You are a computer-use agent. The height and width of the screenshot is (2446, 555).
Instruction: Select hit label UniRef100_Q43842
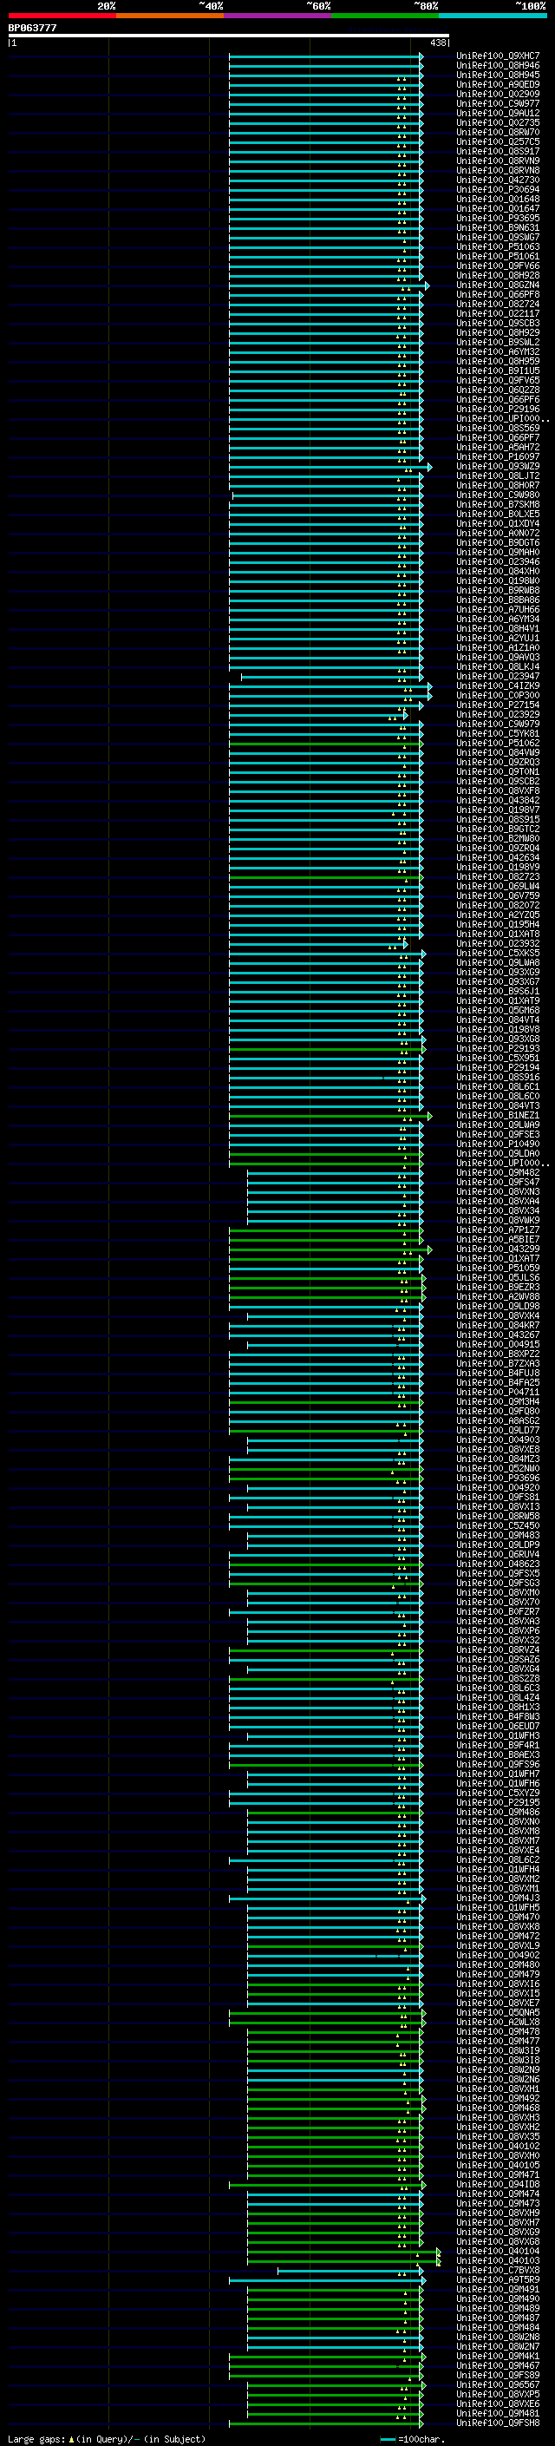coord(497,799)
